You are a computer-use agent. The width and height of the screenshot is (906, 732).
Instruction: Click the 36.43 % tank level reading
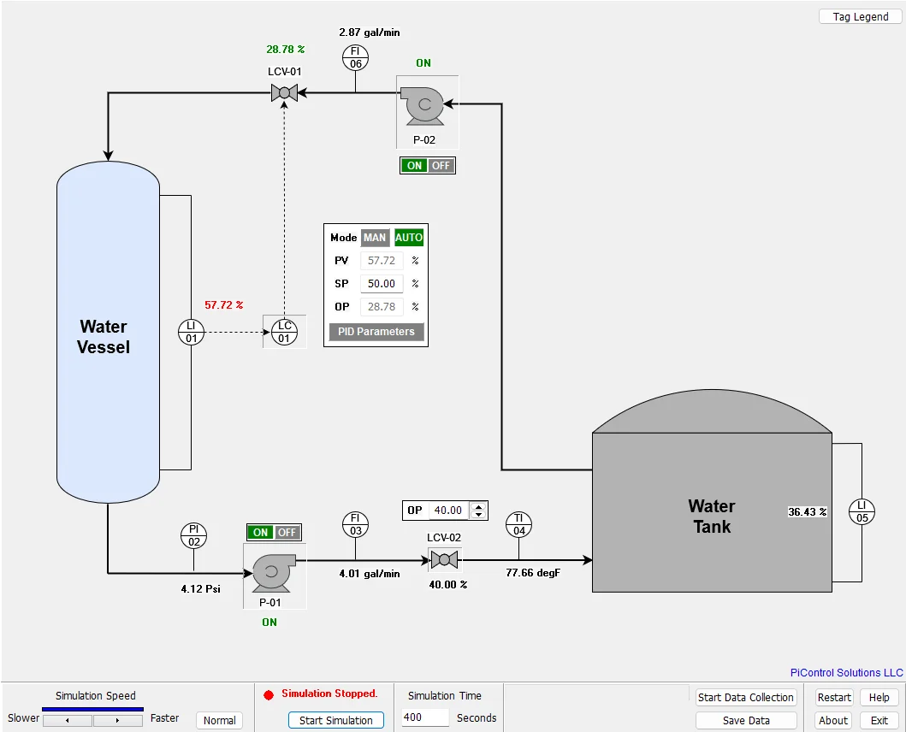pyautogui.click(x=808, y=512)
